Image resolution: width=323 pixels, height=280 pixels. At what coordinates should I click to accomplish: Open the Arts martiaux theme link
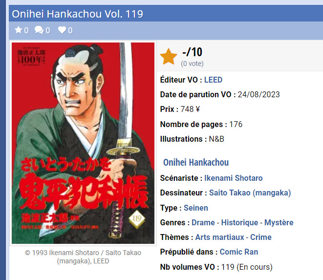coord(219,237)
